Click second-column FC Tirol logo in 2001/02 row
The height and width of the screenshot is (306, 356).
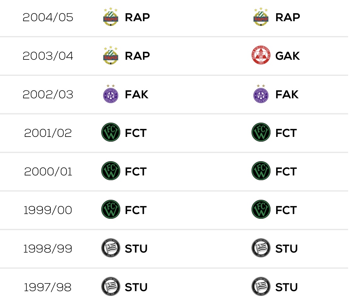tap(261, 132)
